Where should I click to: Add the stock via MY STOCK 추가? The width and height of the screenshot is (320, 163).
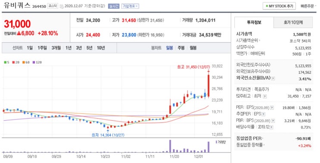(279, 6)
